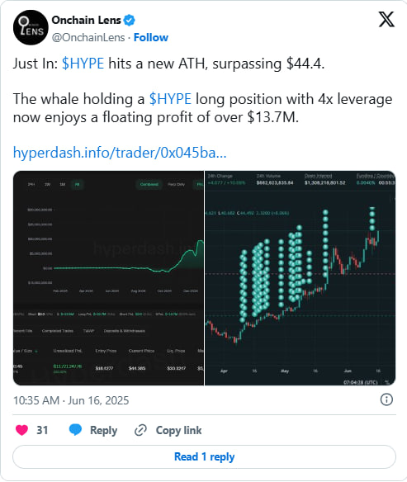Click the @OnchainLens handle

click(88, 37)
